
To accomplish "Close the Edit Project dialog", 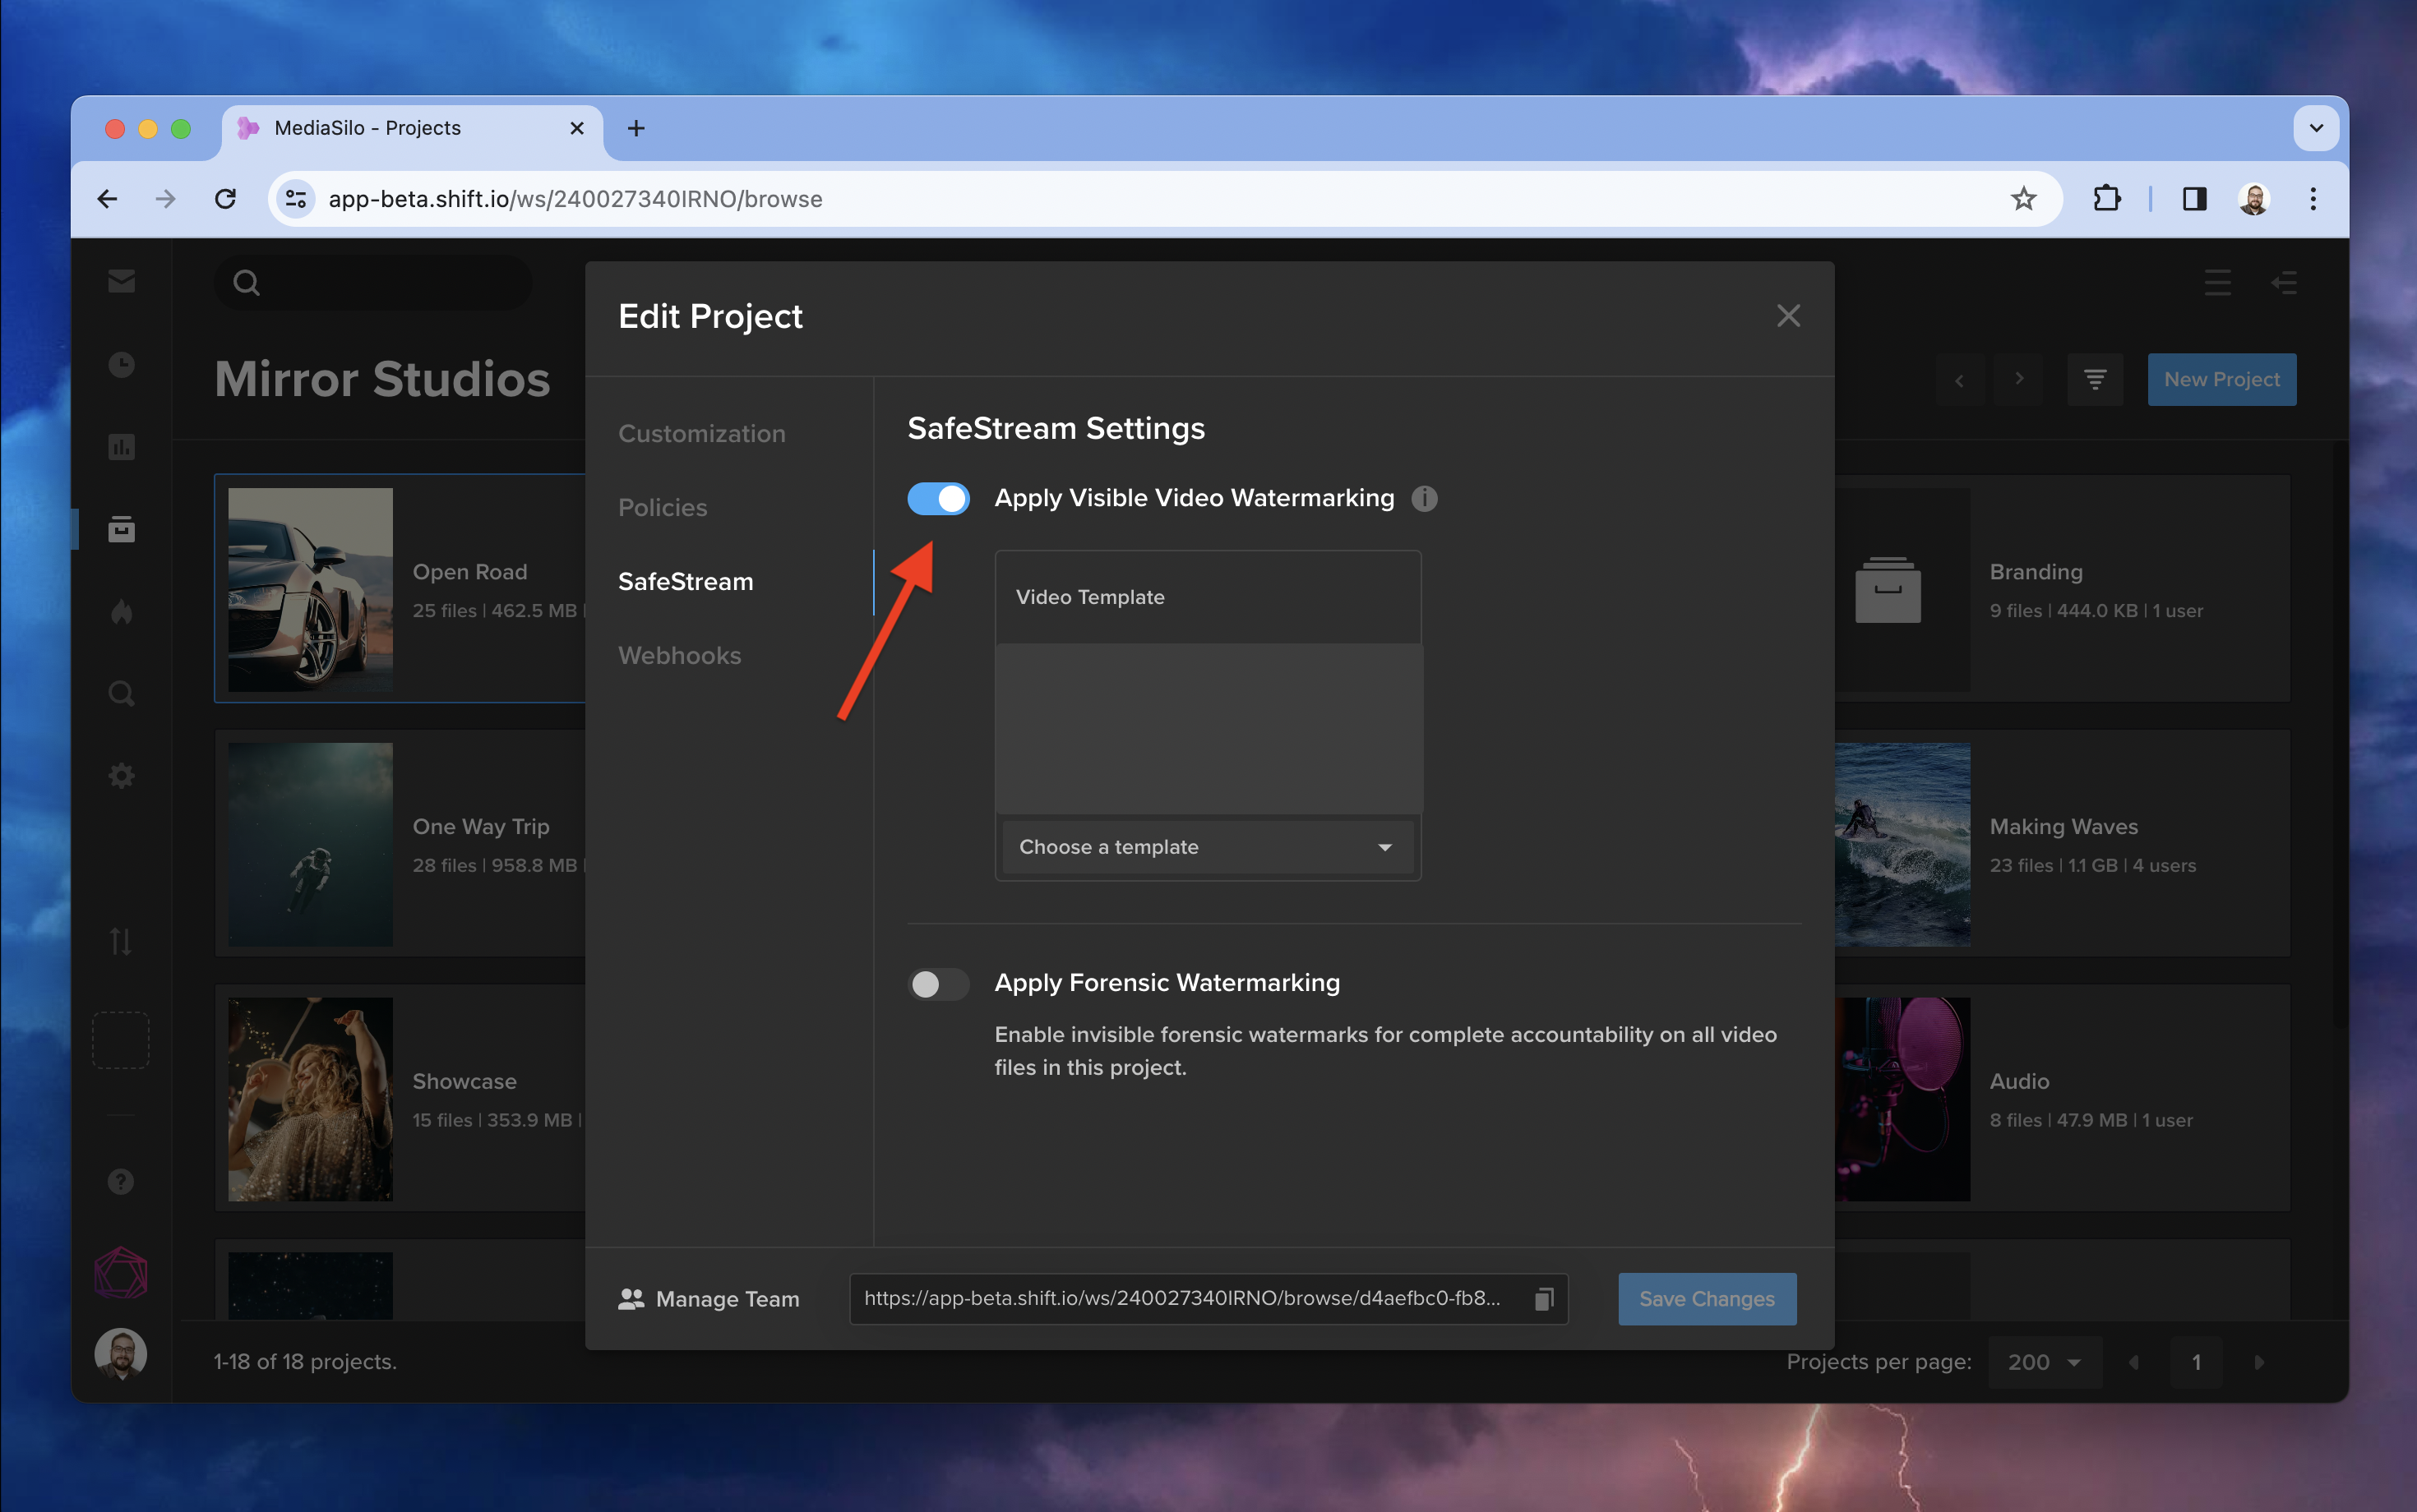I will pos(1788,316).
